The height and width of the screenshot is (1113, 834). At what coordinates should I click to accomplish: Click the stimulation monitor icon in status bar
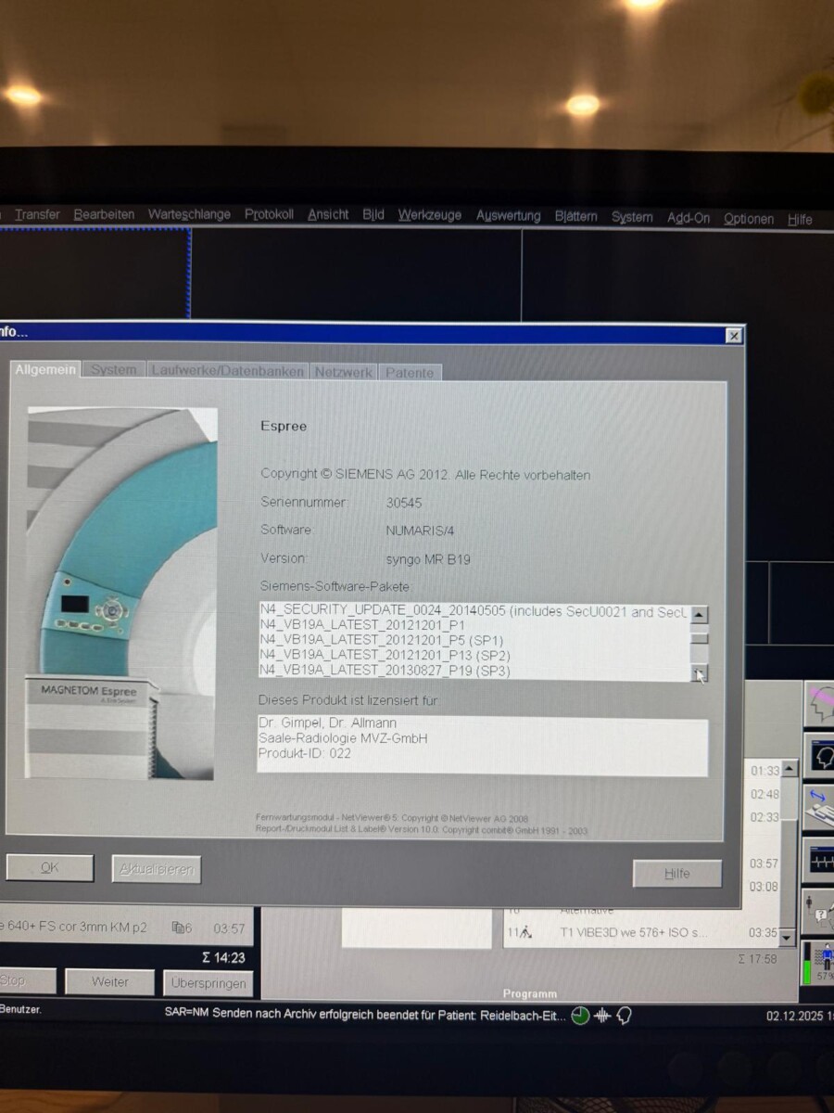pyautogui.click(x=600, y=1016)
